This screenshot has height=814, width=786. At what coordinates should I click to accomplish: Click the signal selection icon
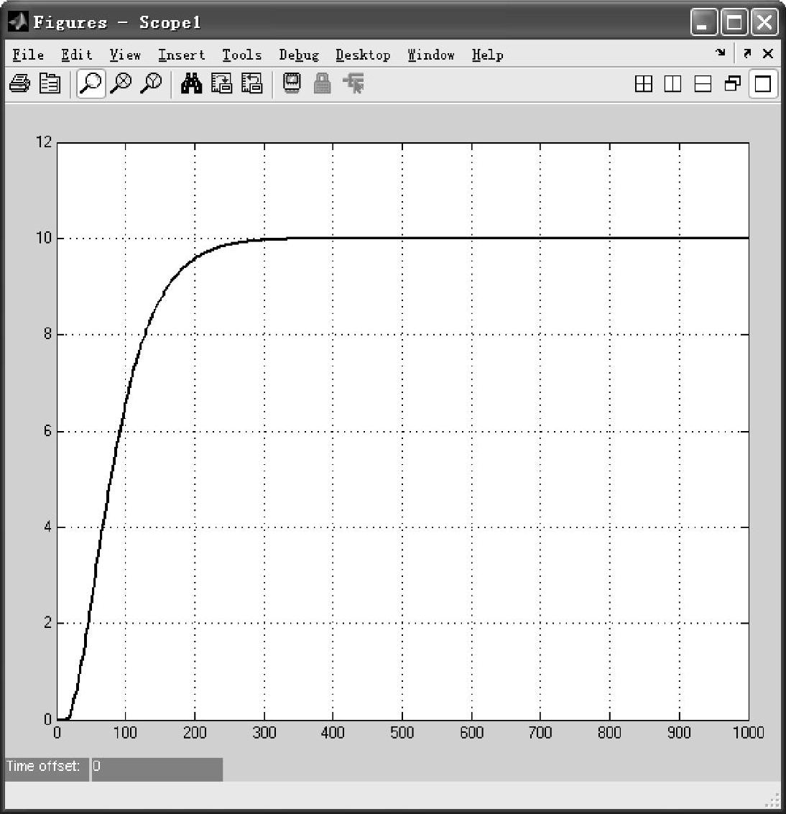coord(353,83)
